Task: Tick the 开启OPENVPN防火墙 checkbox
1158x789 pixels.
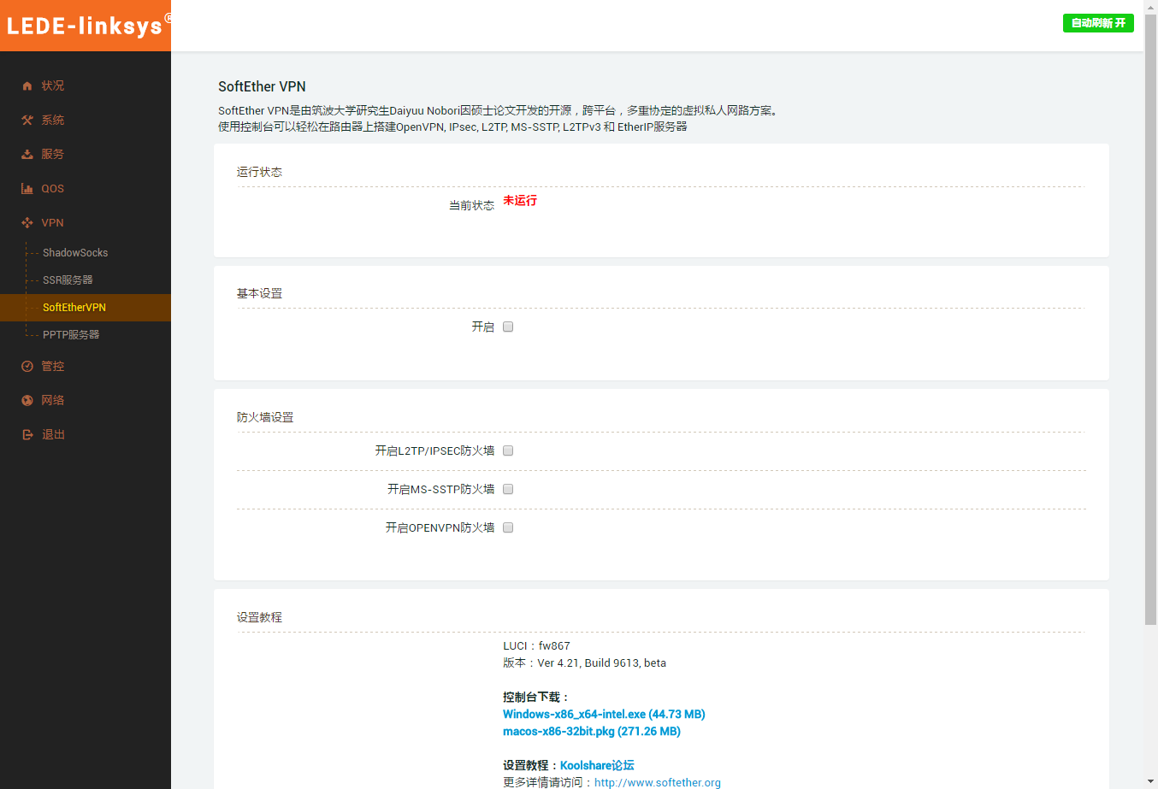Action: (x=508, y=527)
